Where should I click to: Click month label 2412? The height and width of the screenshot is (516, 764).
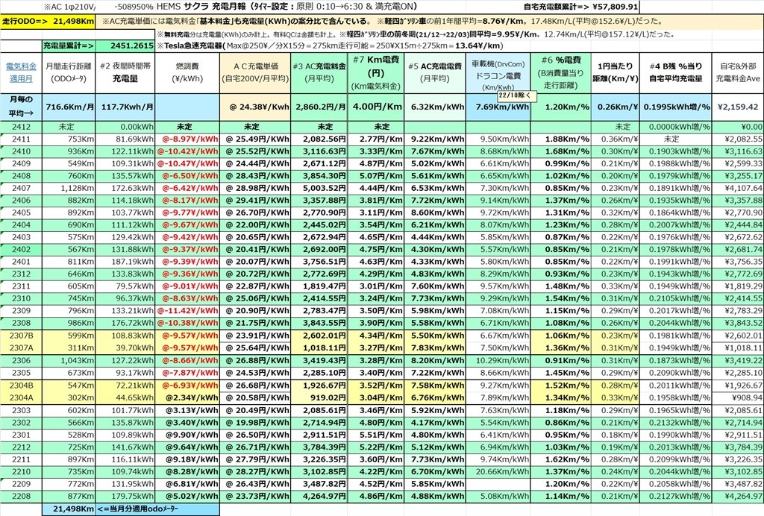coord(21,127)
